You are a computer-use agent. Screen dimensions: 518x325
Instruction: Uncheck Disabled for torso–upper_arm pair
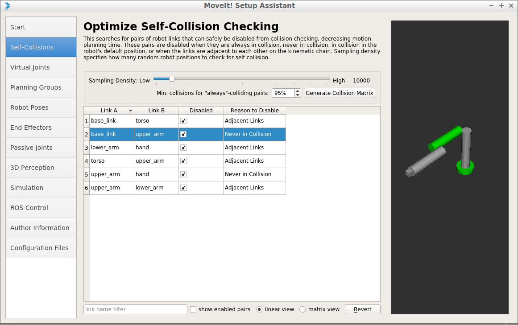(x=183, y=161)
